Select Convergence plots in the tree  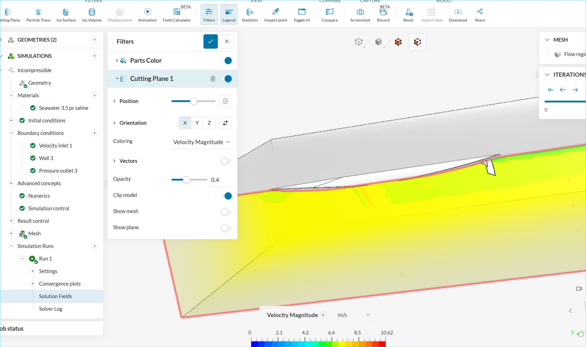pyautogui.click(x=60, y=284)
